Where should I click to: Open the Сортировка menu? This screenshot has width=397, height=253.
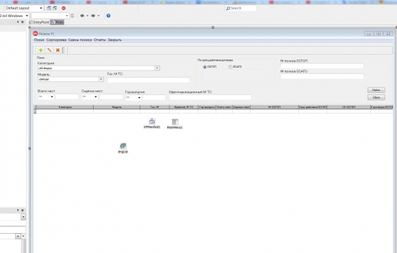coord(56,40)
